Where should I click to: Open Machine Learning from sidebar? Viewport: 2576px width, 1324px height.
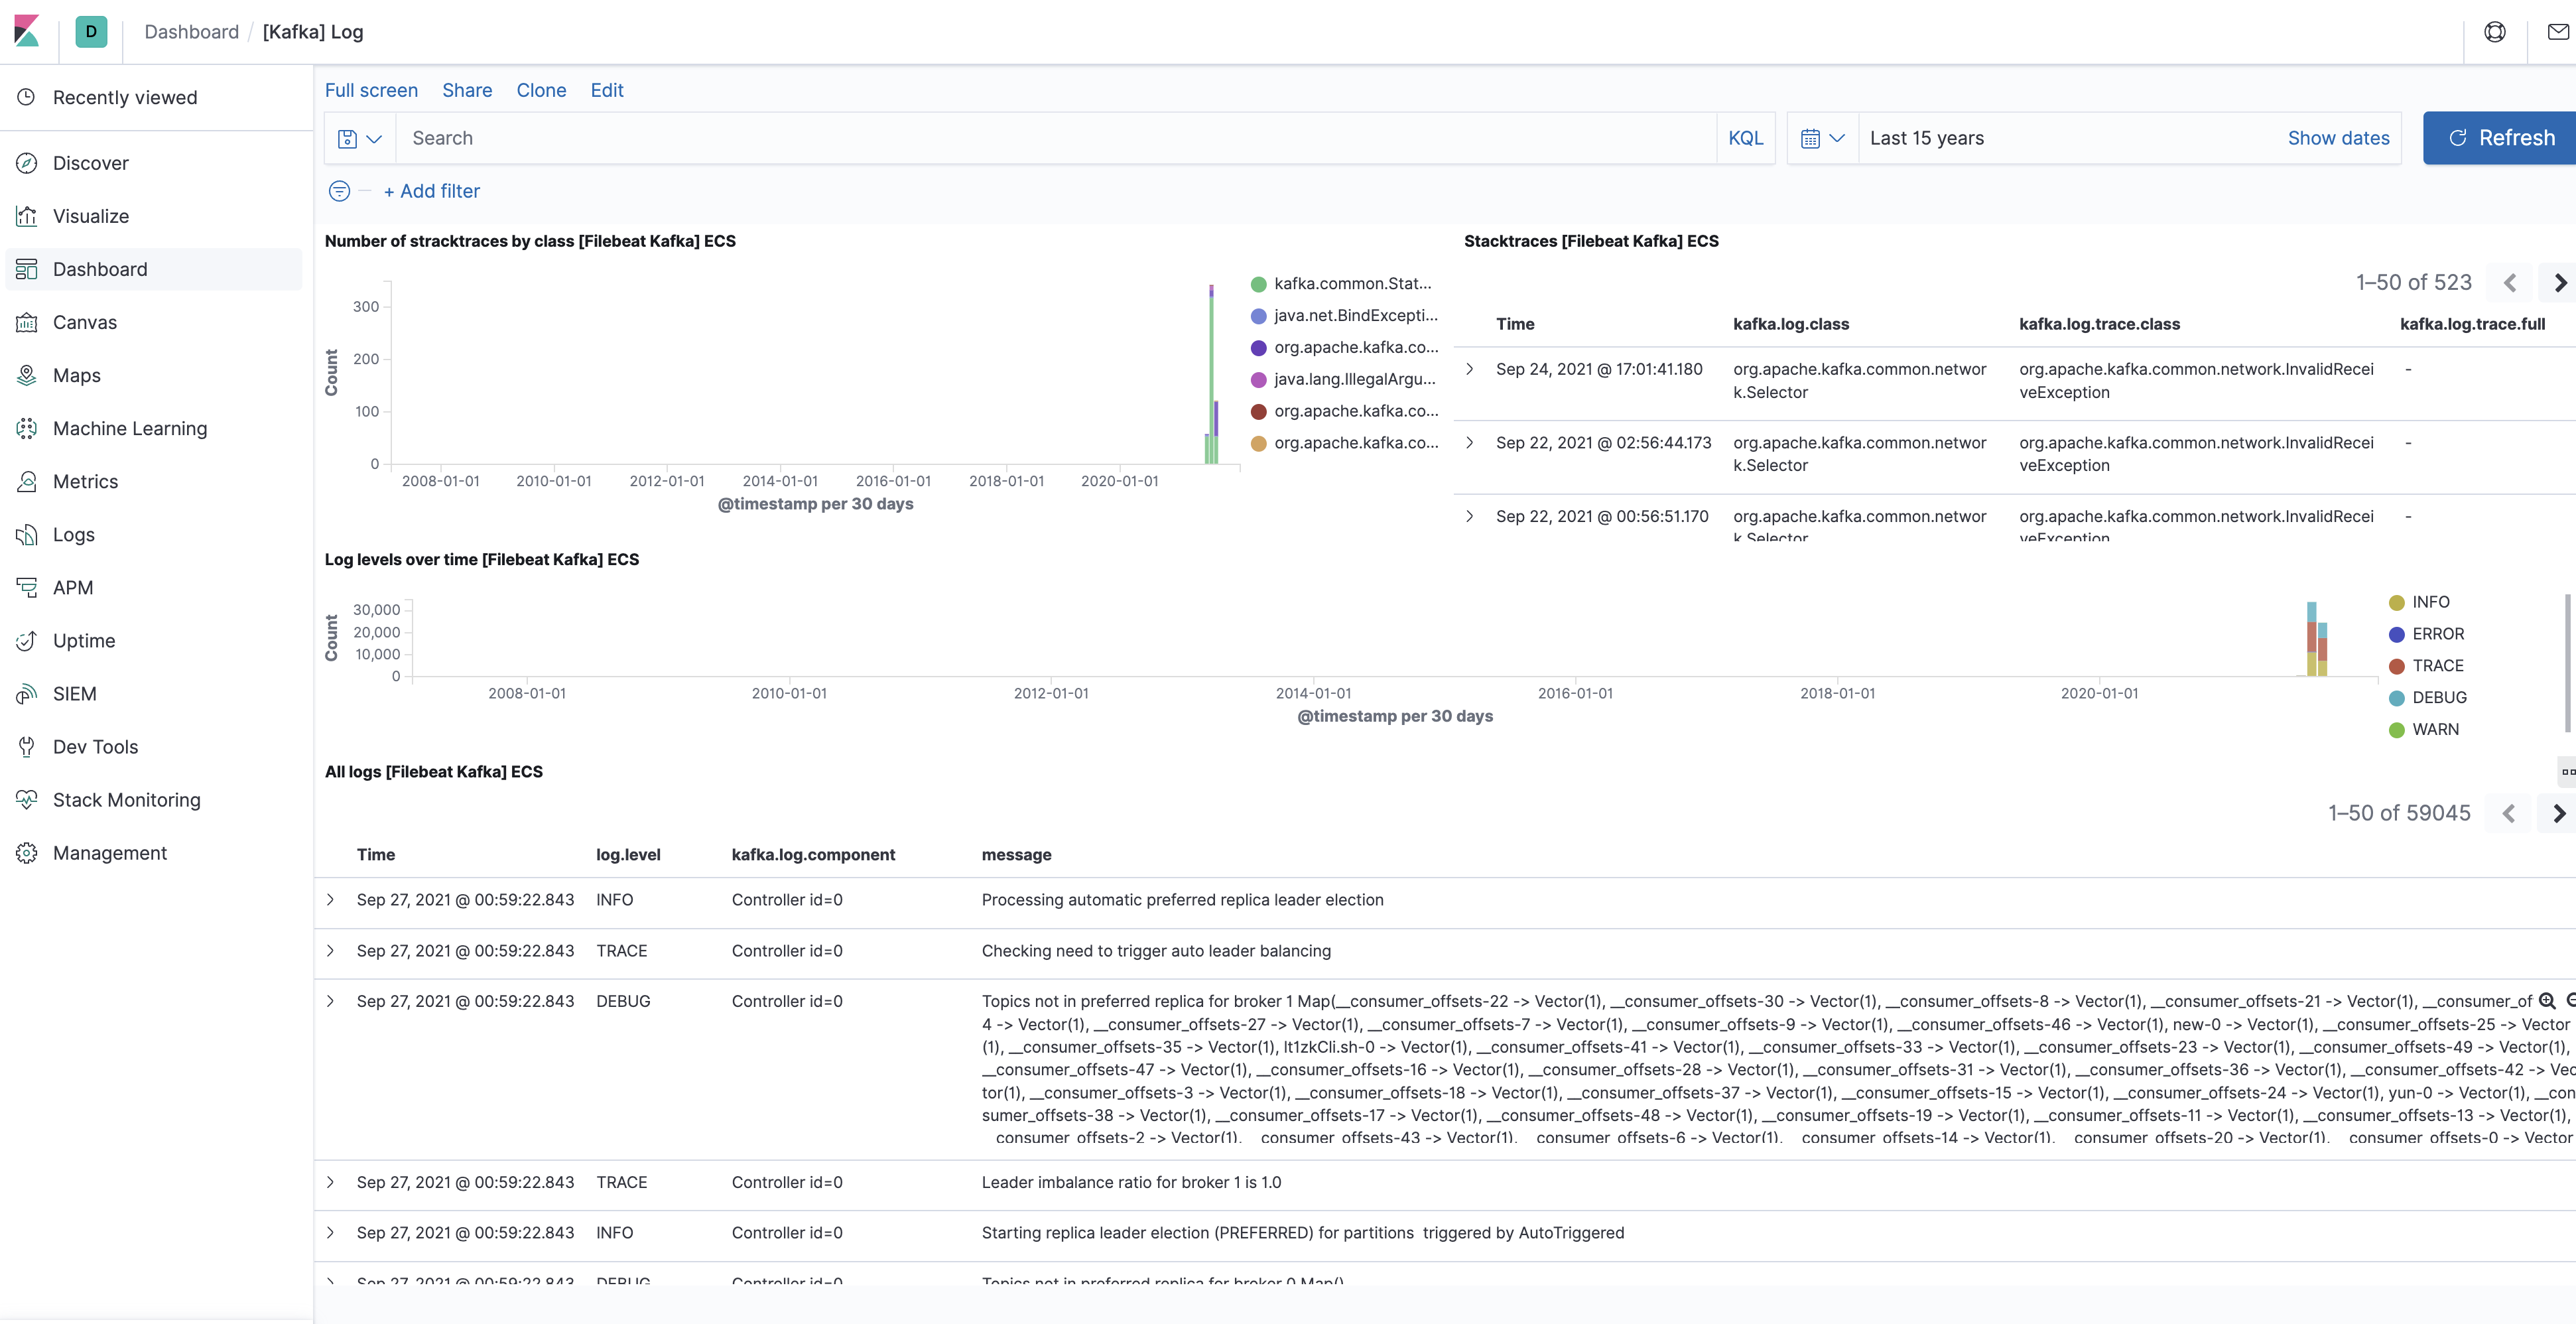click(x=129, y=428)
